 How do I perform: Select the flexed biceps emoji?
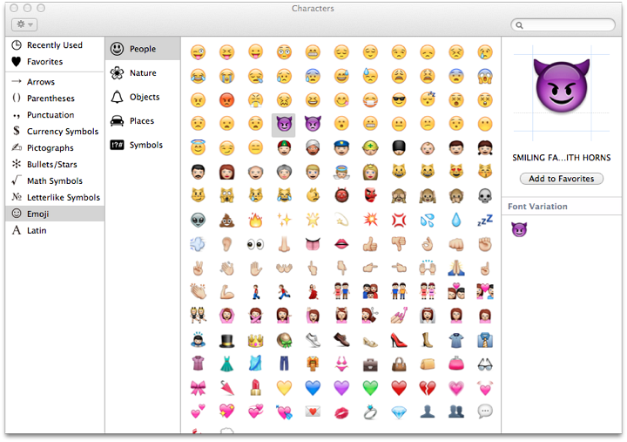(x=226, y=292)
